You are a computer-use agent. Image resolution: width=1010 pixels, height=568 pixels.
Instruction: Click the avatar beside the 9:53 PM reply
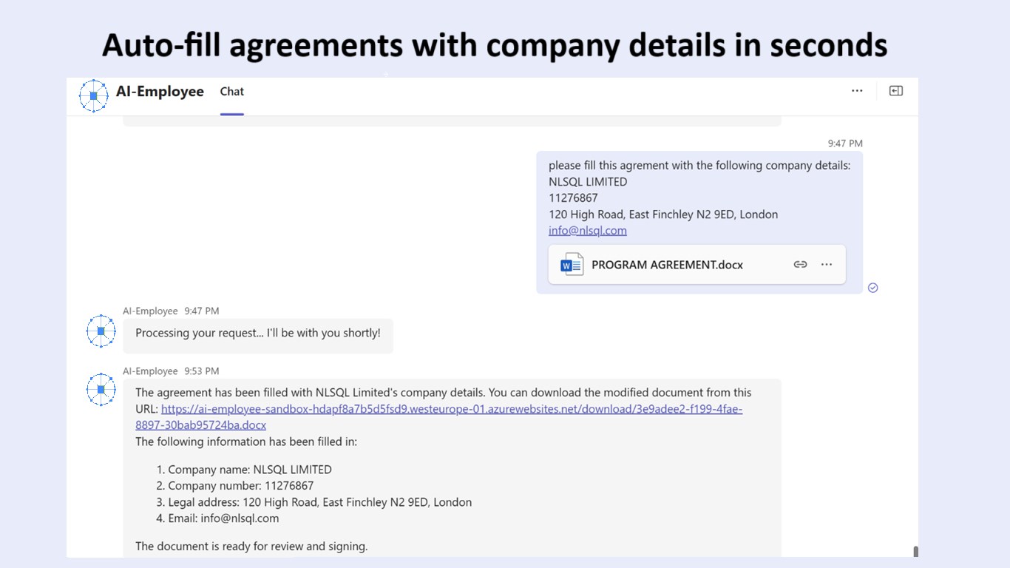101,390
